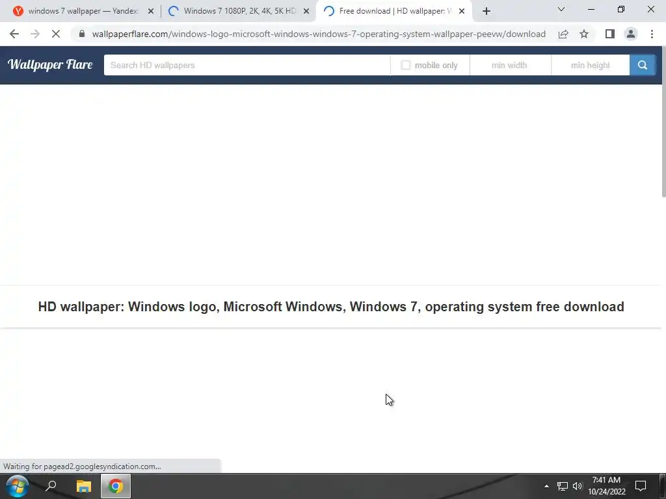Switch to the Yandex windows 7 wallpaper tab

click(x=83, y=11)
